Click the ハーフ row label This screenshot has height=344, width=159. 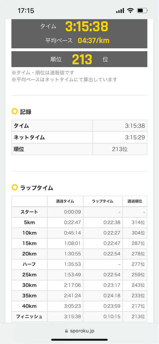pyautogui.click(x=29, y=265)
